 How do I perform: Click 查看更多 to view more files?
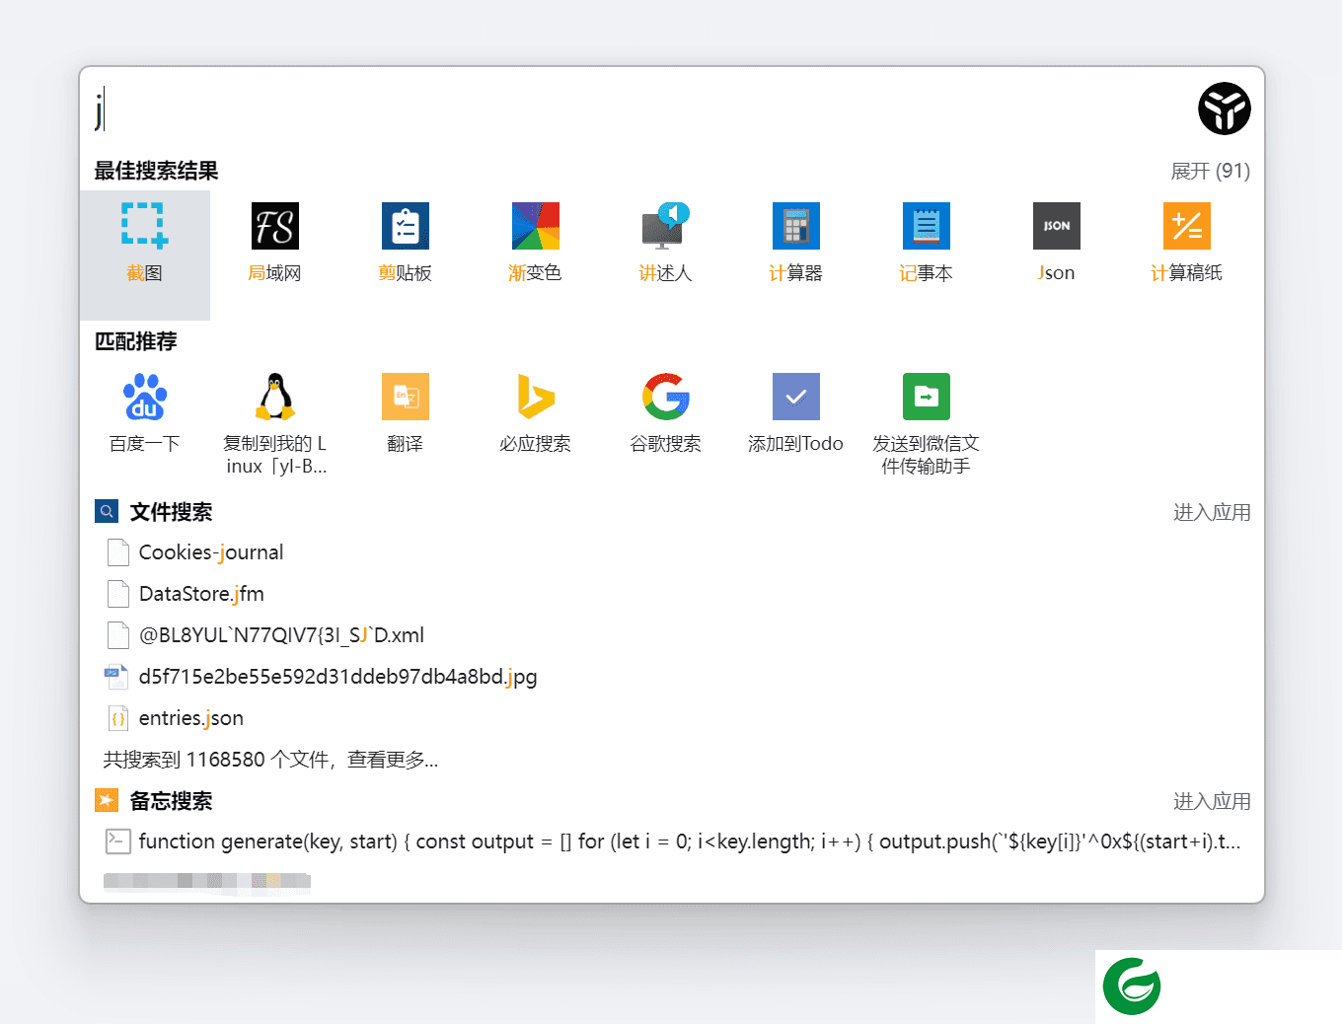pos(393,760)
